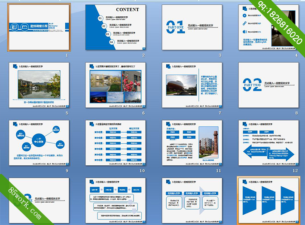Image resolution: width=305 pixels, height=225 pixels.
Task: Click the 04 circle on slide 2
Action: [x=111, y=42]
